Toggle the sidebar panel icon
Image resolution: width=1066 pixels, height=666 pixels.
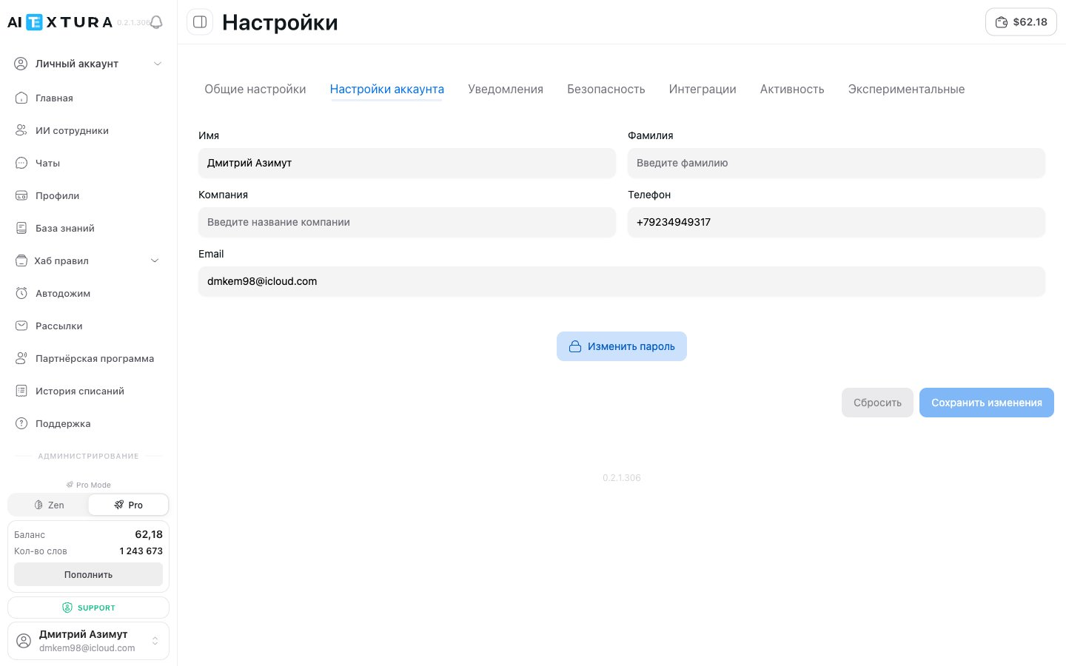click(x=200, y=22)
